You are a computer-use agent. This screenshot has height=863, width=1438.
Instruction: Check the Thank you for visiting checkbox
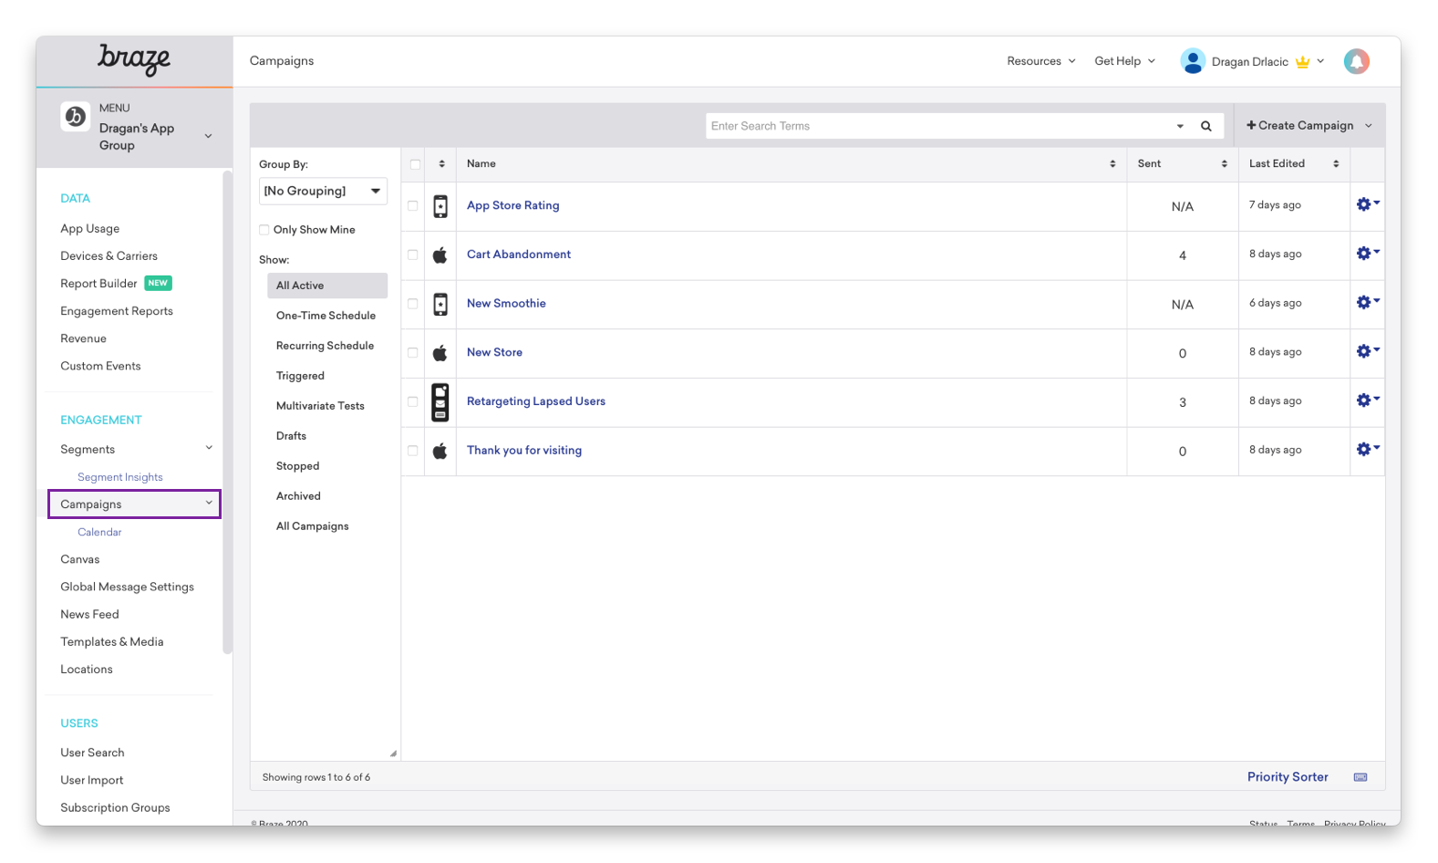click(x=413, y=451)
